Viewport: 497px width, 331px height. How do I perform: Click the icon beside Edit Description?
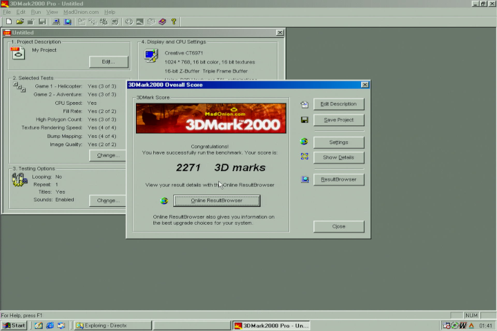(304, 104)
